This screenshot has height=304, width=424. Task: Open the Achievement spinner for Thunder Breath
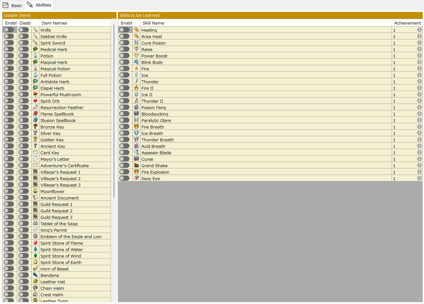click(x=419, y=140)
